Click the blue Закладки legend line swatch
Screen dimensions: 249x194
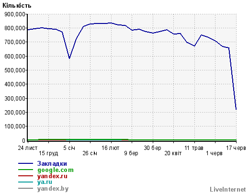[25, 163]
